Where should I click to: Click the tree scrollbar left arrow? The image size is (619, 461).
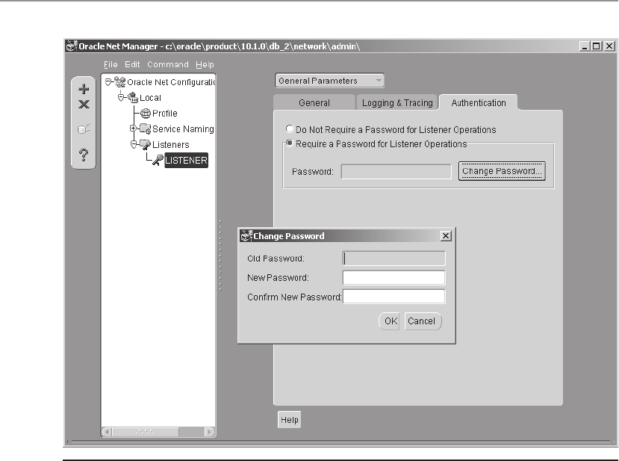(107, 432)
